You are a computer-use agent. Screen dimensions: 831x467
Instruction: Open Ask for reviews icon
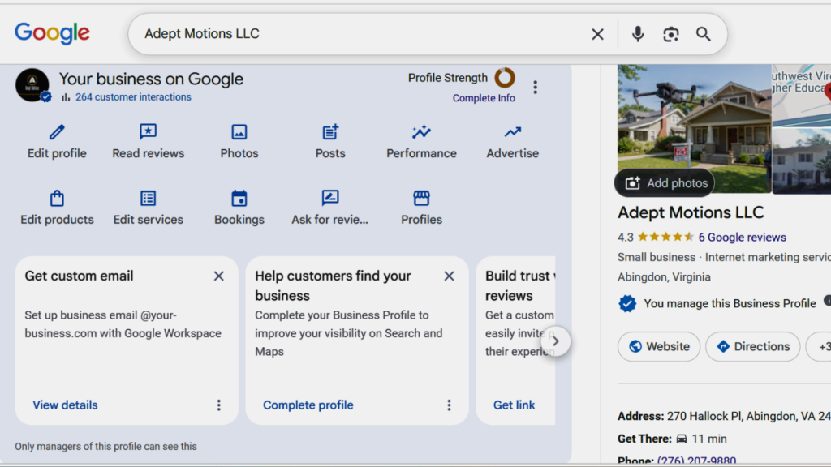click(330, 198)
